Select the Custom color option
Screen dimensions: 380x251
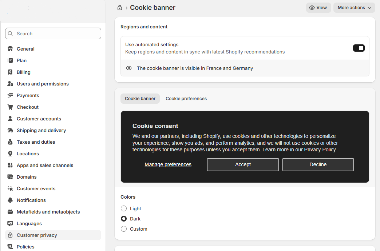coord(124,229)
